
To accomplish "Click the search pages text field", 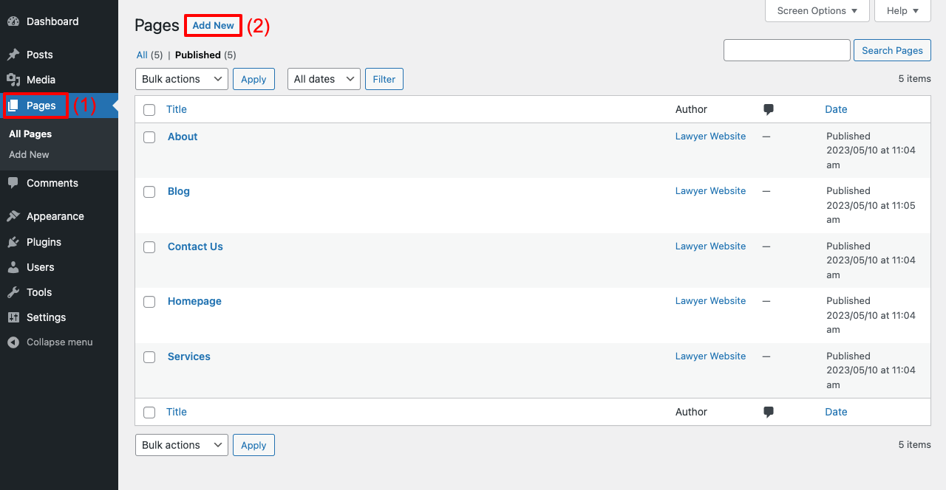I will tap(787, 50).
